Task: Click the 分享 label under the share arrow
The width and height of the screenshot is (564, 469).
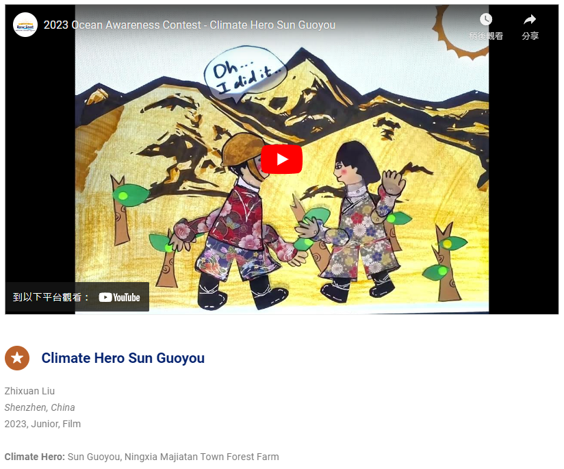Action: click(530, 36)
